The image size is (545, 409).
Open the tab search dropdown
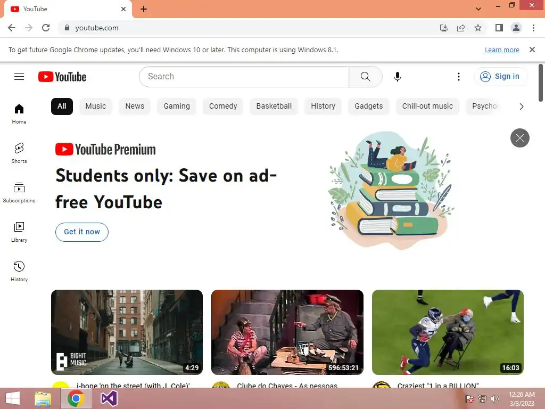(x=478, y=9)
